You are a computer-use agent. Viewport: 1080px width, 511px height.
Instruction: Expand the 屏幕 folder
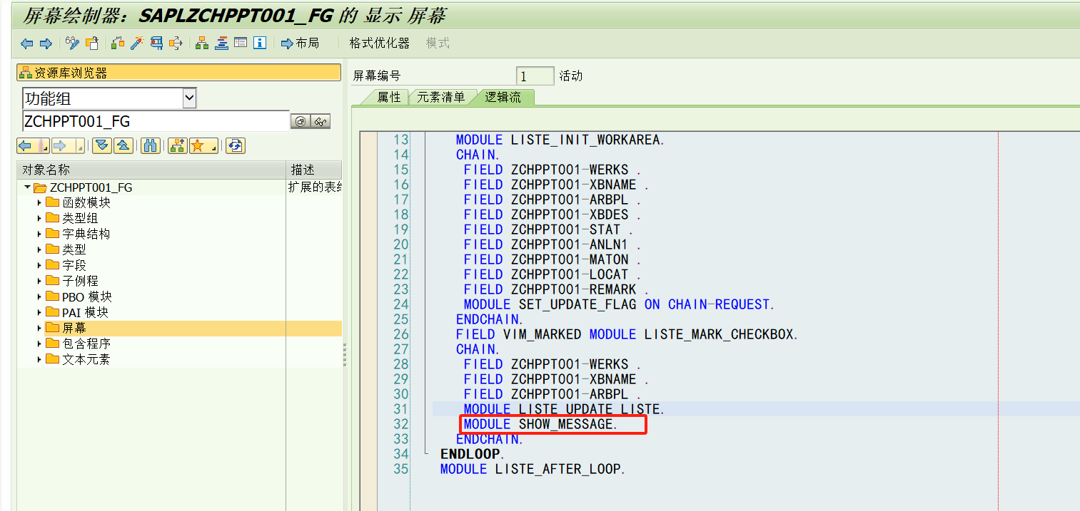[39, 329]
